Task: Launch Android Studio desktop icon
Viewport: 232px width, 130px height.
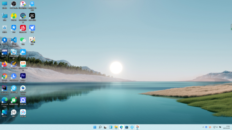Action: (23, 88)
